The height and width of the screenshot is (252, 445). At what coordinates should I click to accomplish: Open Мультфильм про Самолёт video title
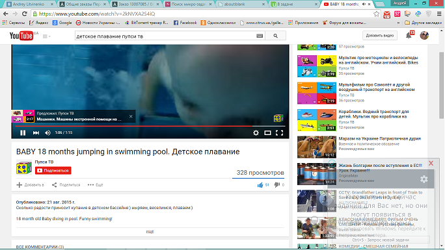pyautogui.click(x=376, y=87)
